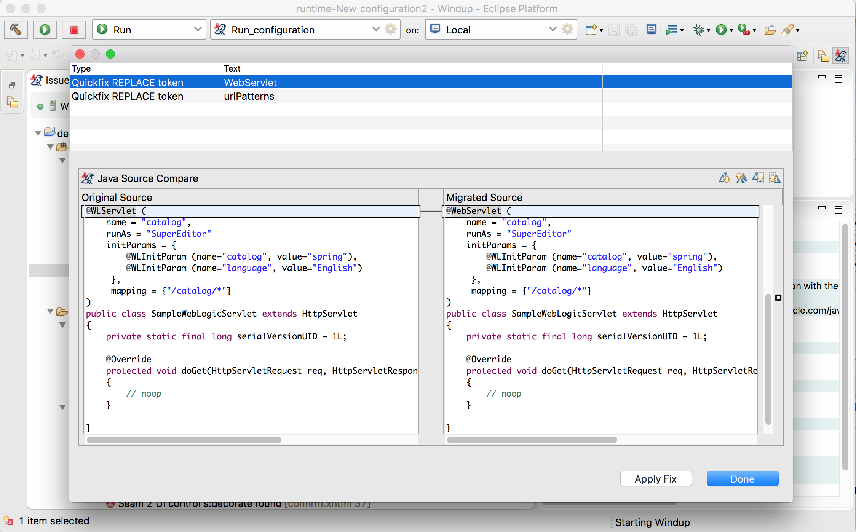
Task: Click the Done button
Action: 743,479
